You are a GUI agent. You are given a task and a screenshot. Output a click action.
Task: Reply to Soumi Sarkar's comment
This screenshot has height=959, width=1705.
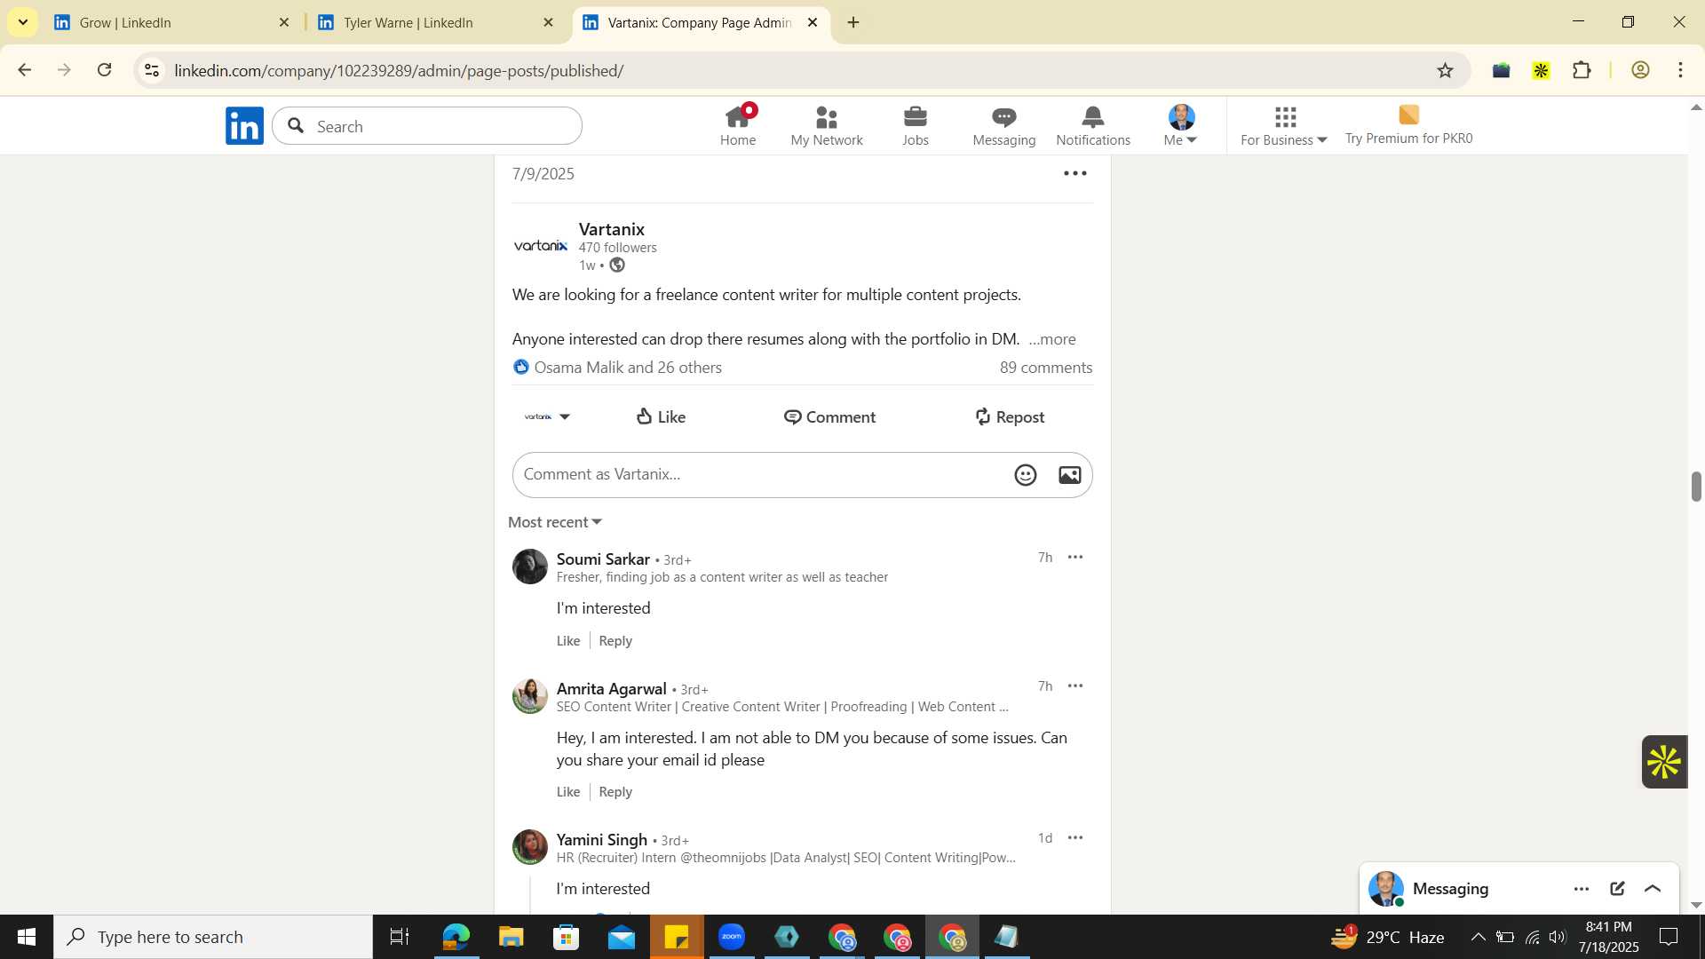pyautogui.click(x=615, y=641)
